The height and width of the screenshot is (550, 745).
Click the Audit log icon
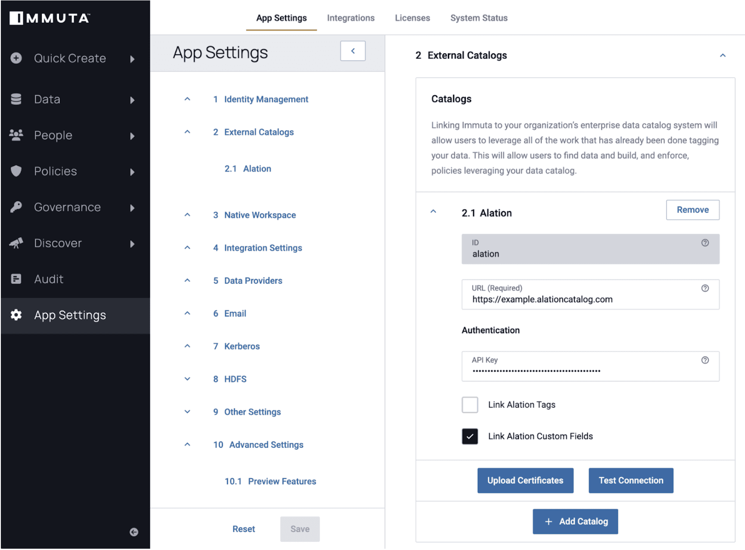(x=16, y=279)
